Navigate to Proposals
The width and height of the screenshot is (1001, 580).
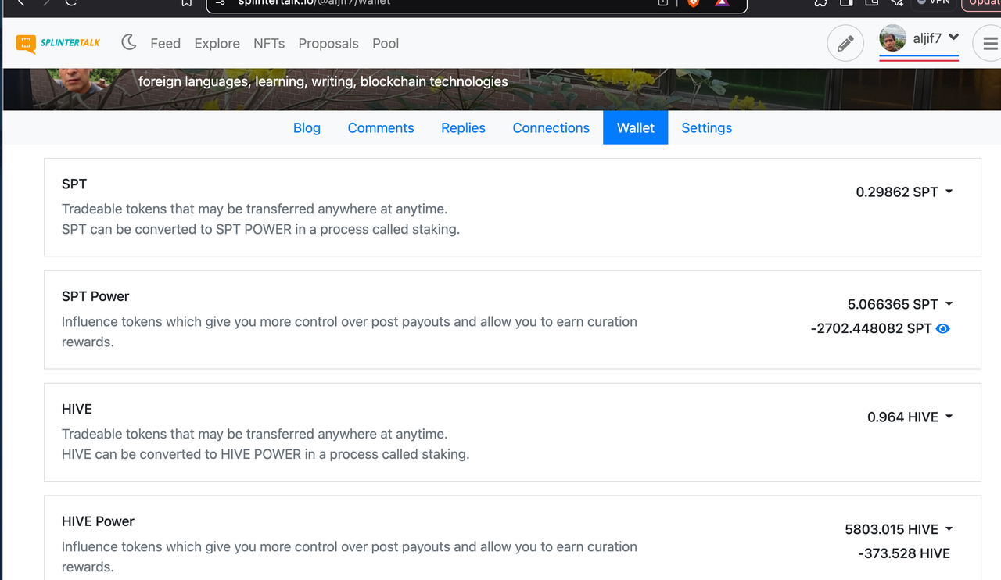(328, 44)
